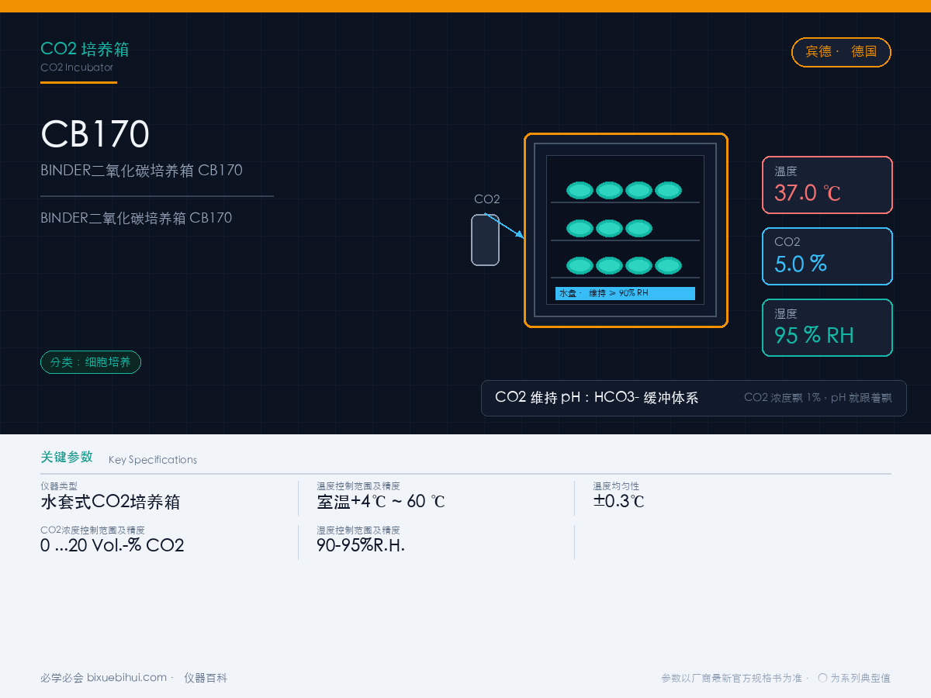Select the CO2 培养箱 header title

pyautogui.click(x=85, y=50)
